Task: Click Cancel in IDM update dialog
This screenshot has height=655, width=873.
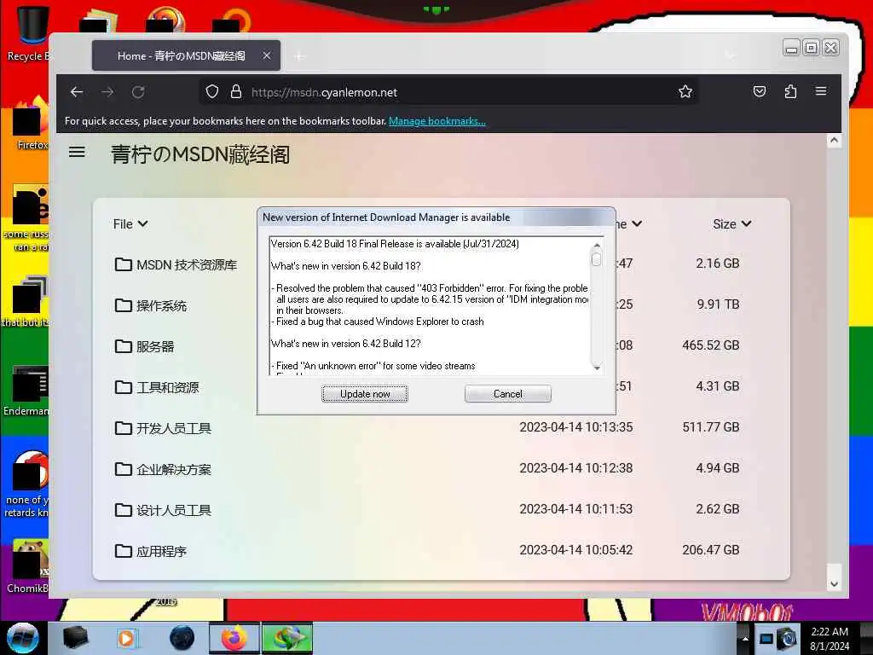Action: (x=508, y=394)
